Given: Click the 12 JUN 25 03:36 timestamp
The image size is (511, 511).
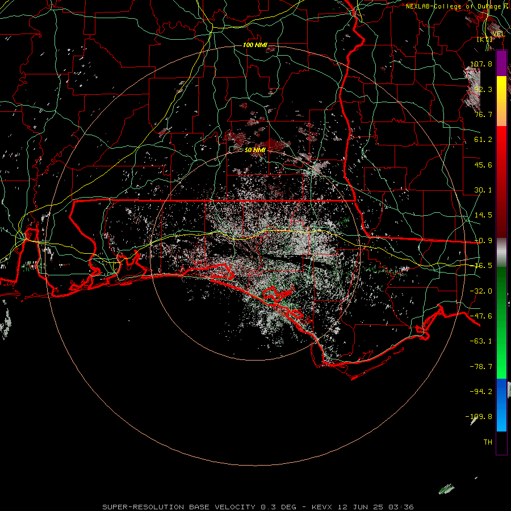Looking at the screenshot, I should (x=376, y=507).
